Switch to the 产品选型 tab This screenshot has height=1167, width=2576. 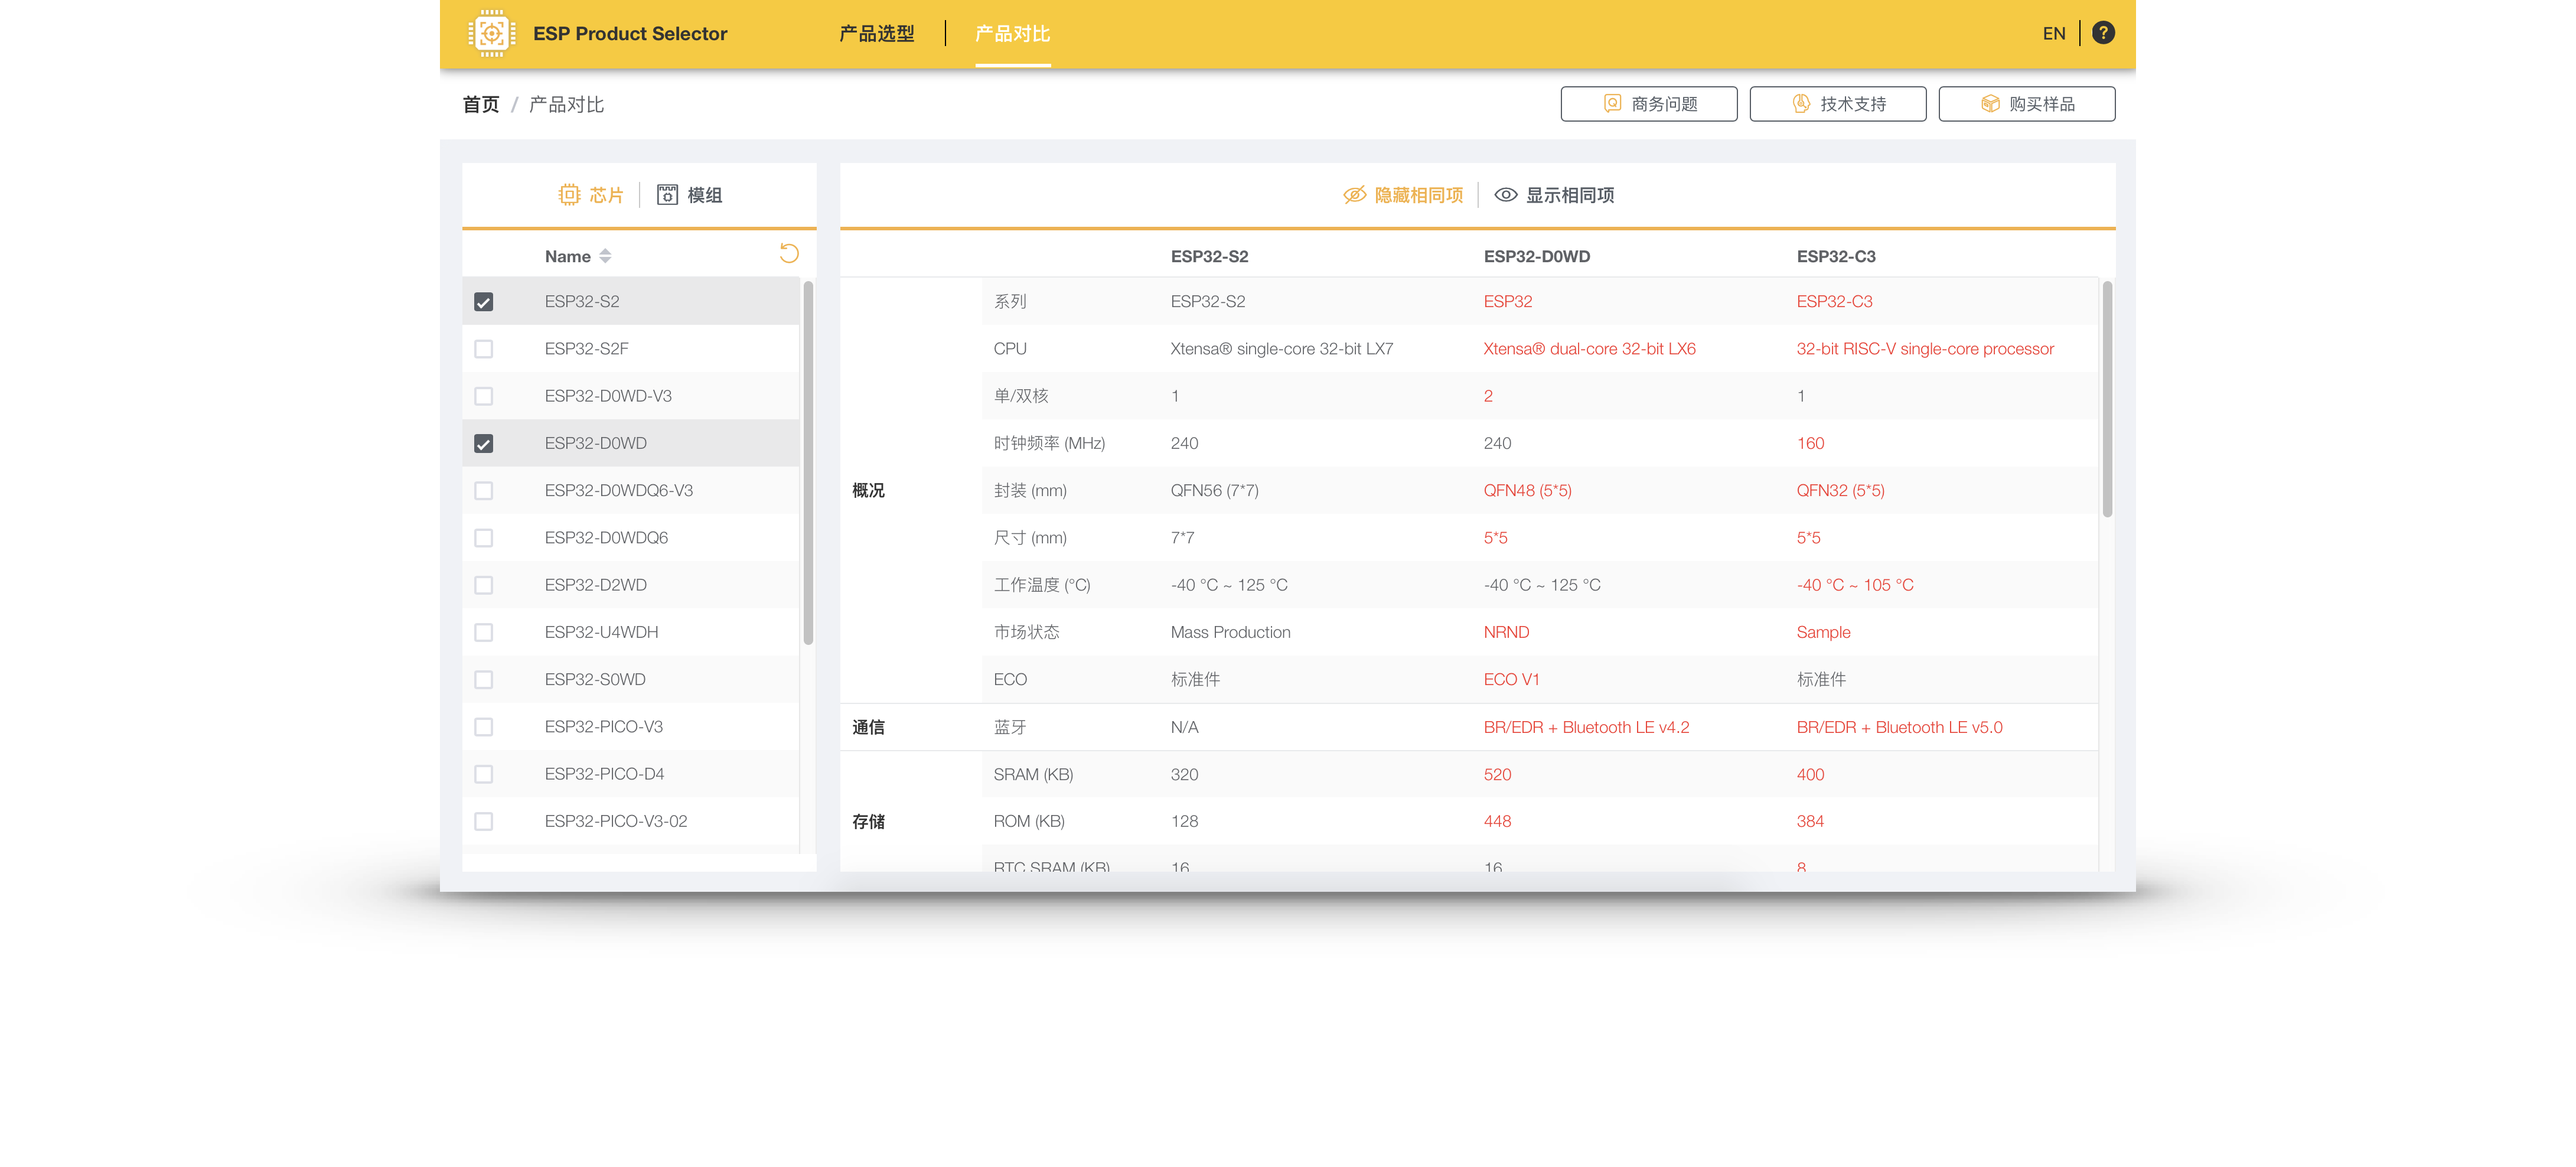tap(876, 34)
